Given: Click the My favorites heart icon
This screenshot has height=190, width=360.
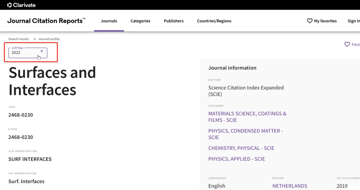Looking at the screenshot, I should point(310,21).
